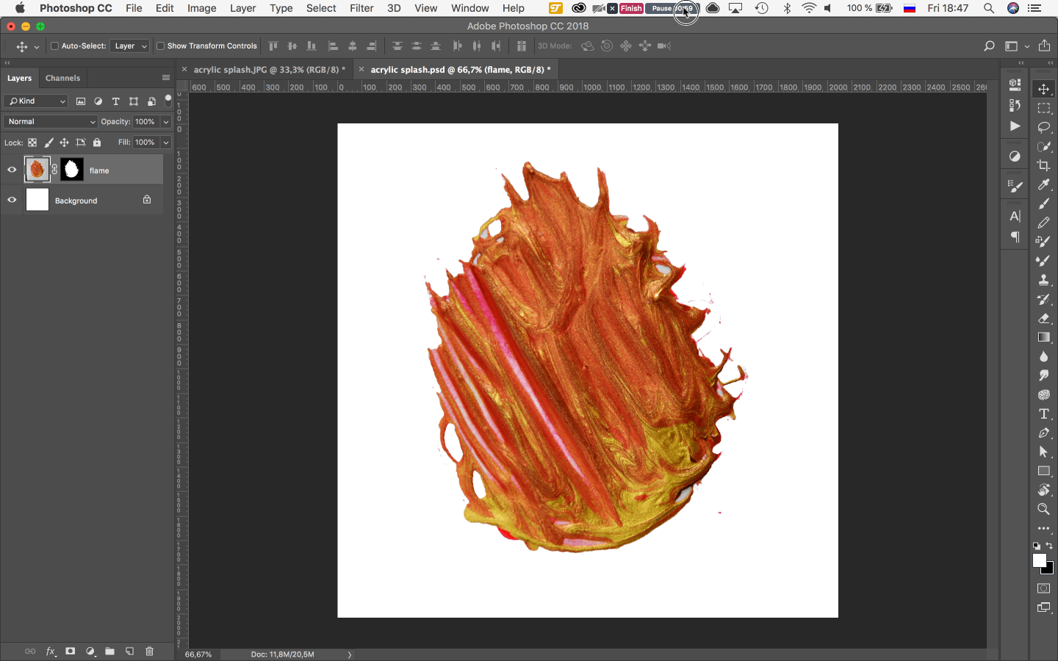This screenshot has width=1058, height=661.
Task: Select the Rectangle shape tool
Action: pyautogui.click(x=1043, y=471)
